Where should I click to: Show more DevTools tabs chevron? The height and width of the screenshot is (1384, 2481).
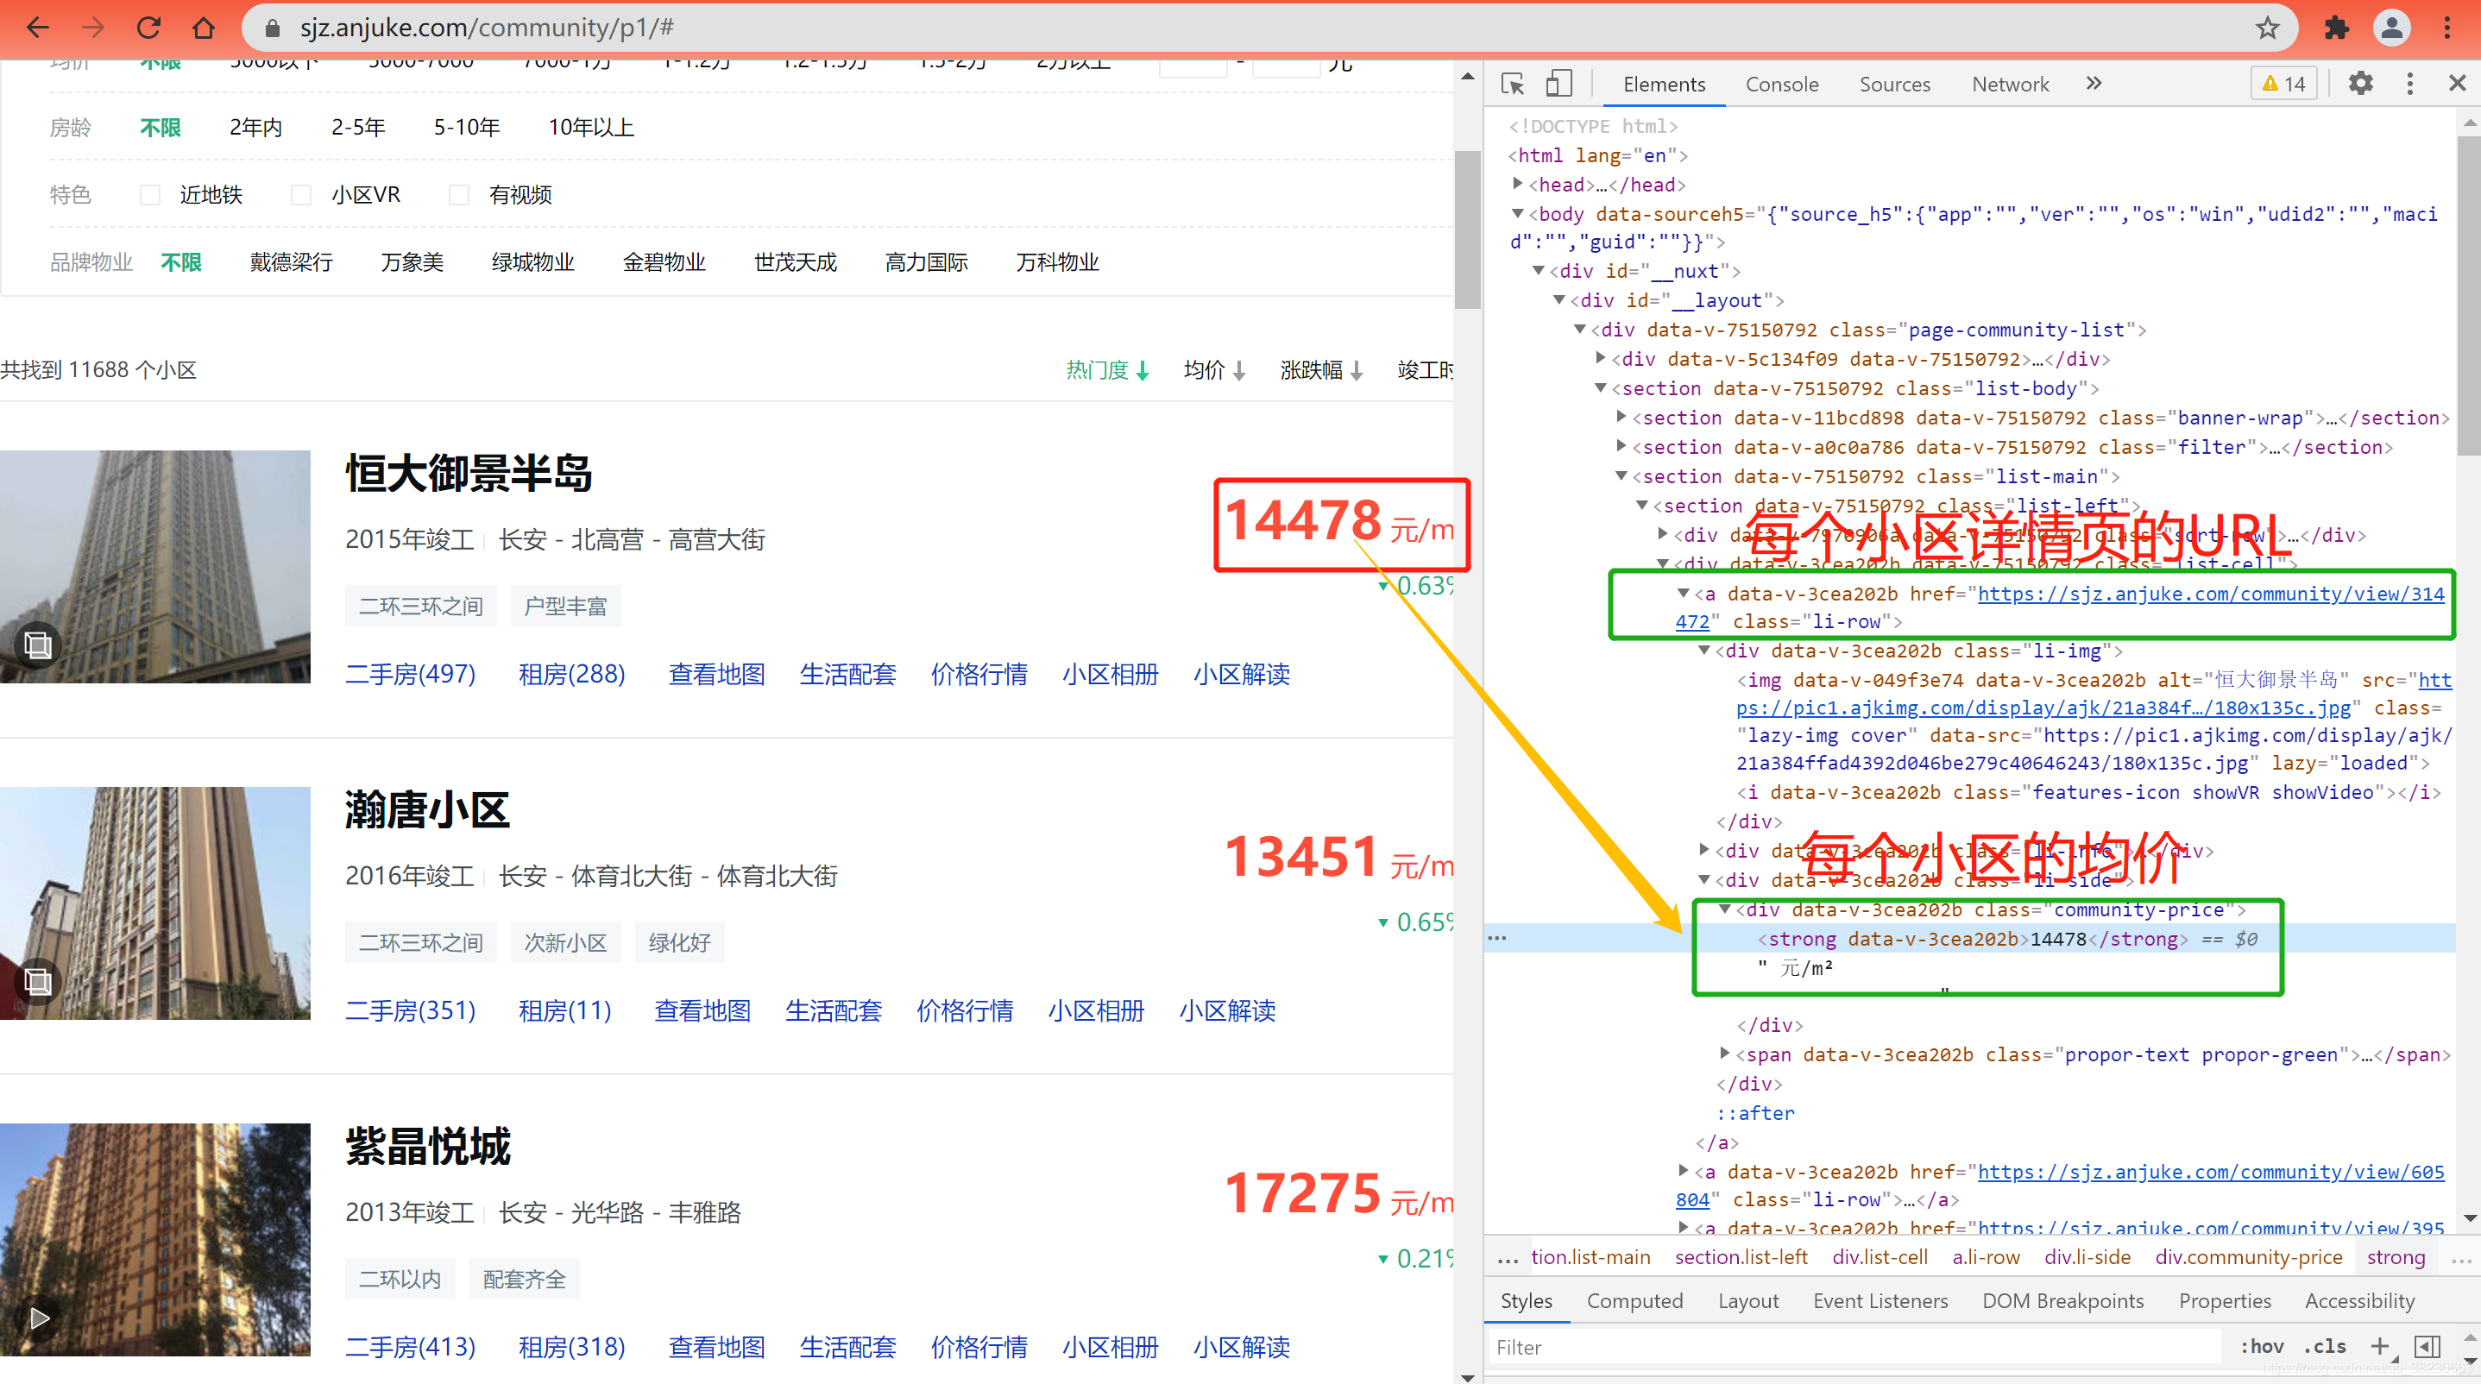(x=2094, y=84)
